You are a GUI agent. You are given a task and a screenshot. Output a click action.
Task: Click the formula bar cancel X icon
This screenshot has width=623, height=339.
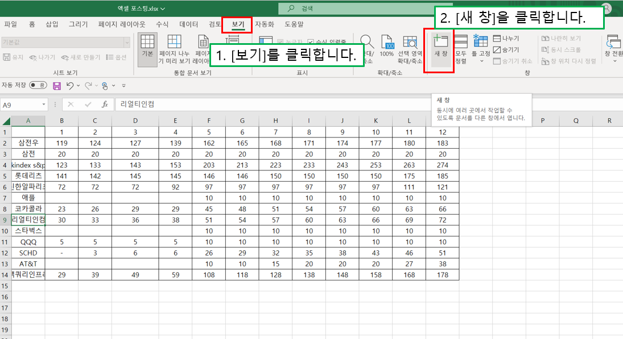pos(71,104)
